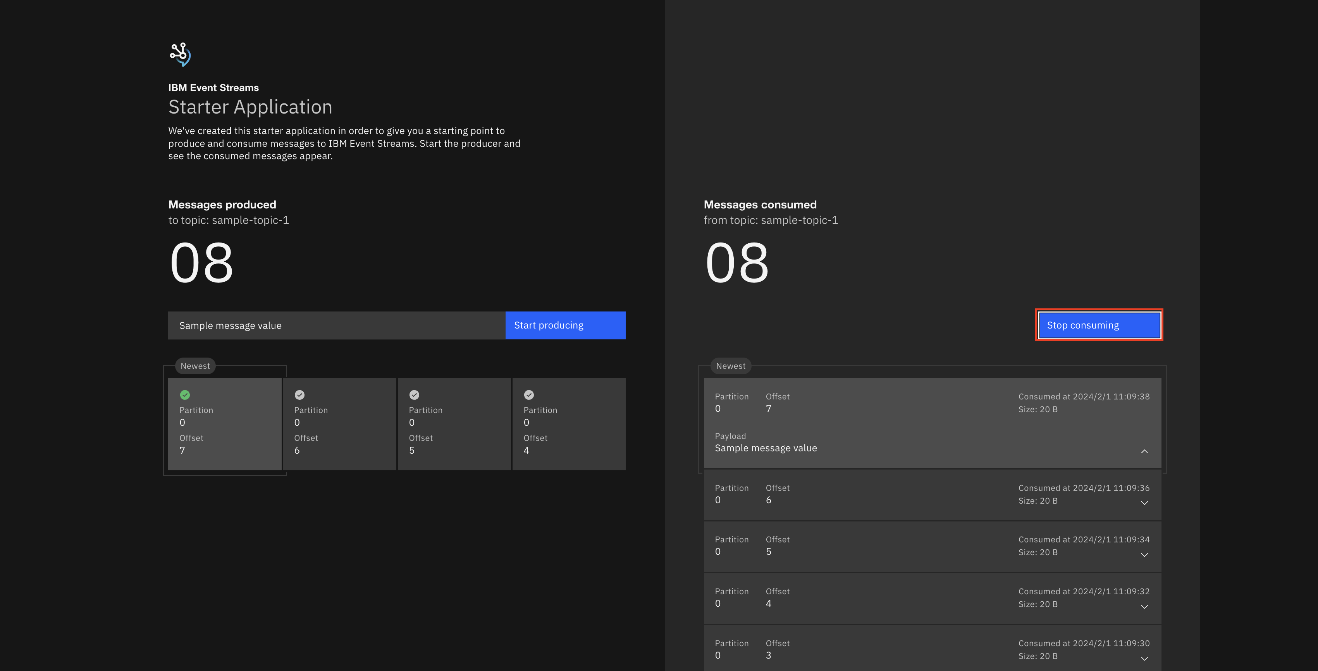This screenshot has width=1318, height=671.
Task: Click grey checkmark on produced offset 6 tile
Action: tap(300, 395)
